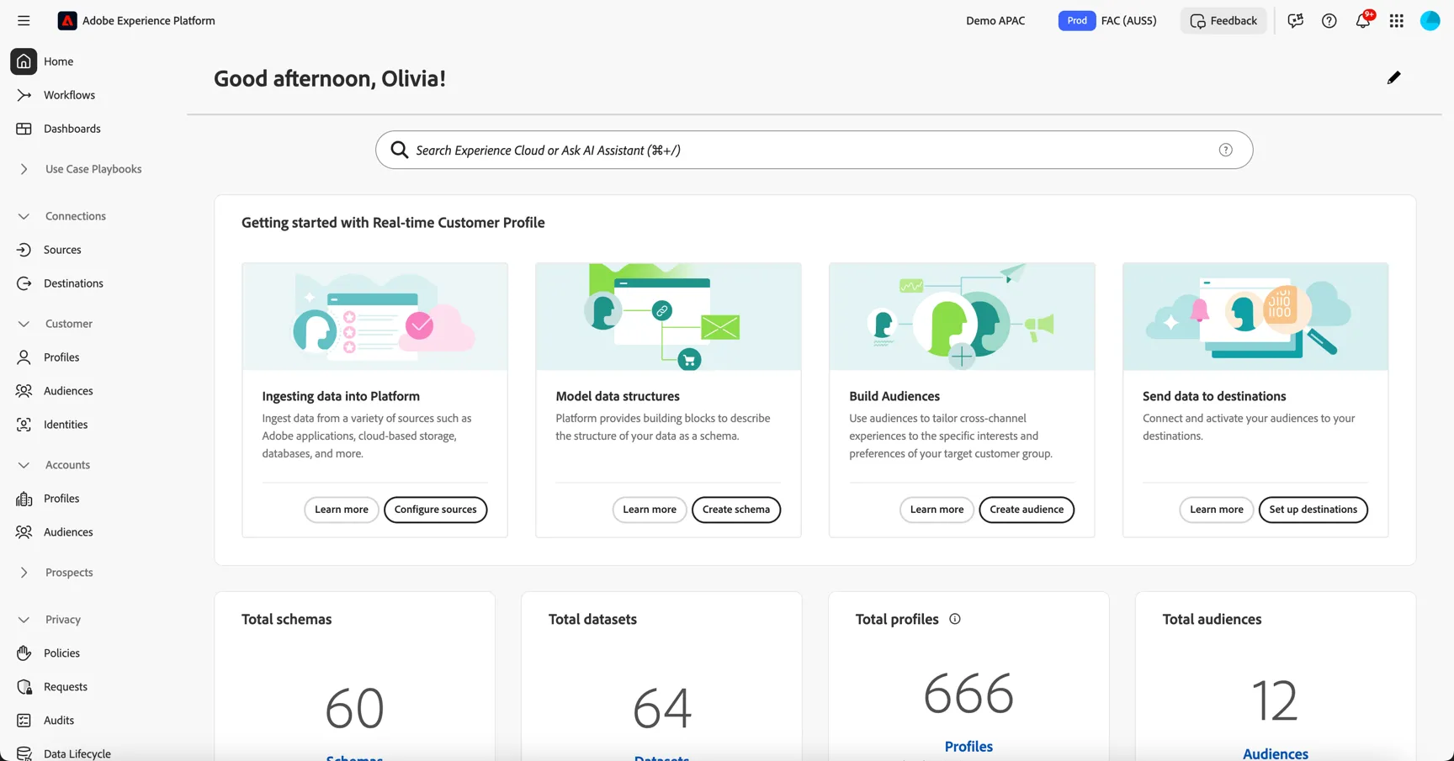Click the Audits icon in sidebar

24,721
